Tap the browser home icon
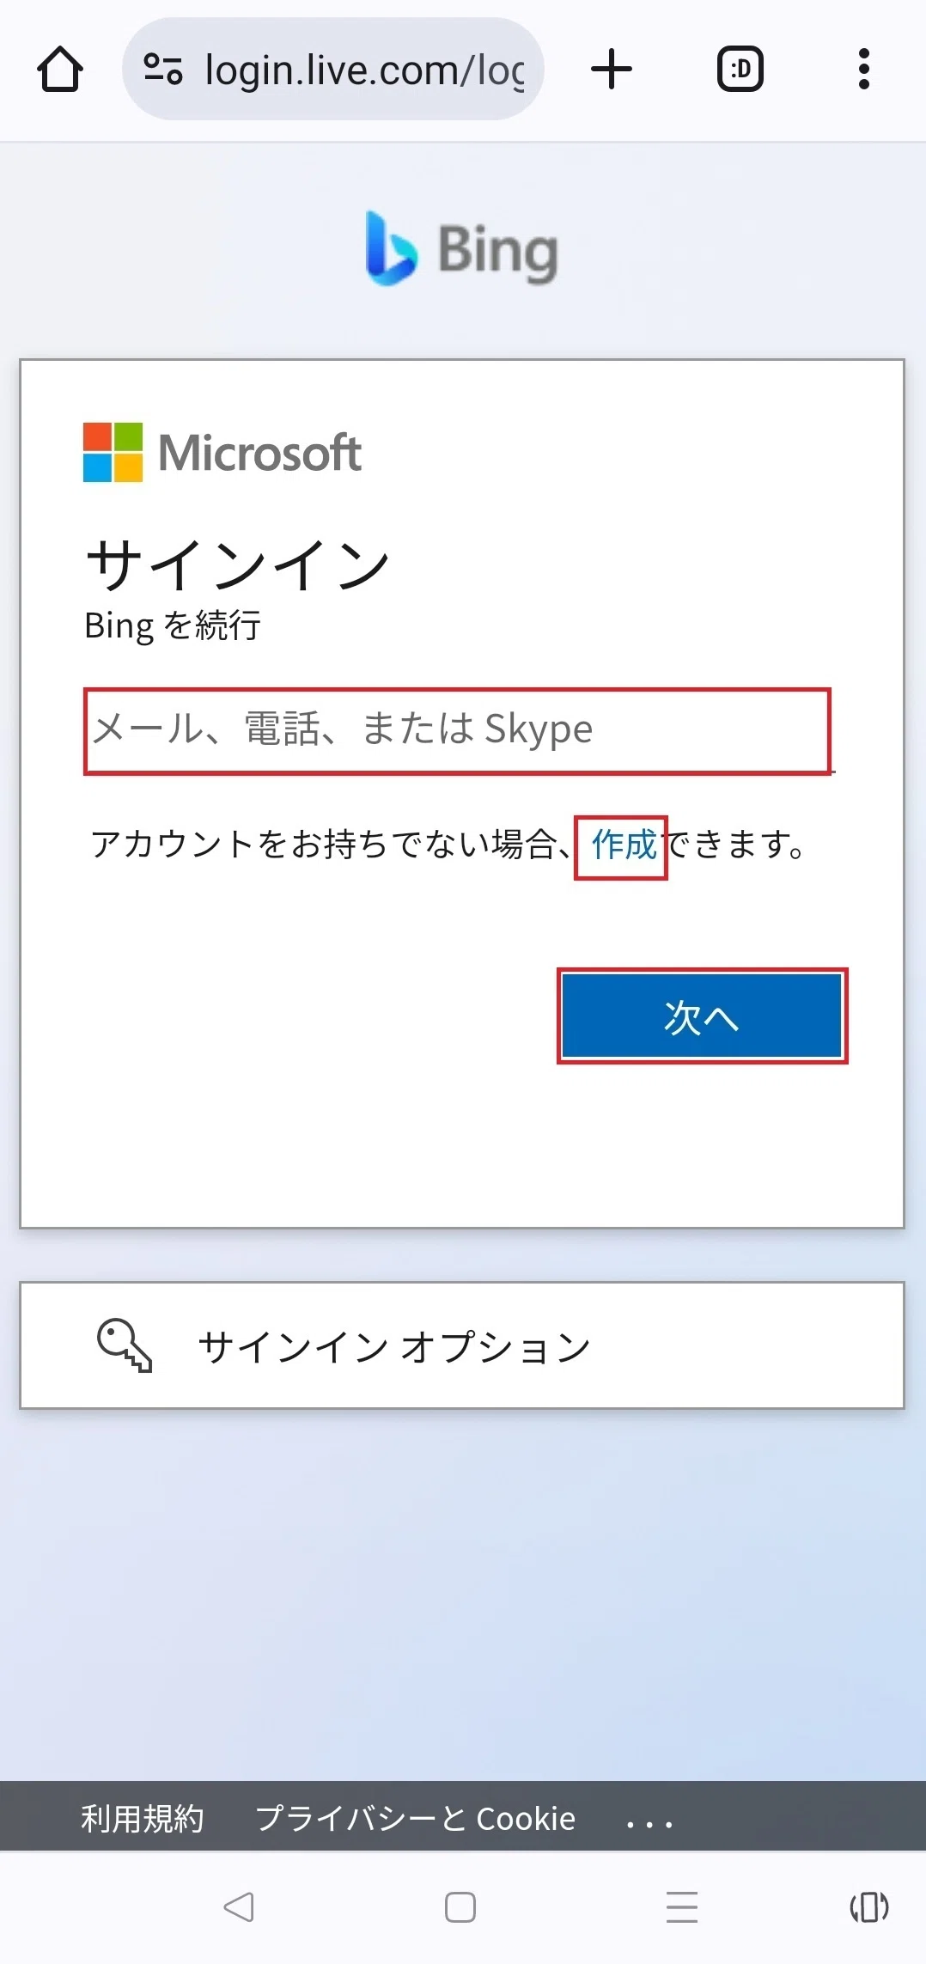This screenshot has height=1964, width=926. [x=60, y=70]
